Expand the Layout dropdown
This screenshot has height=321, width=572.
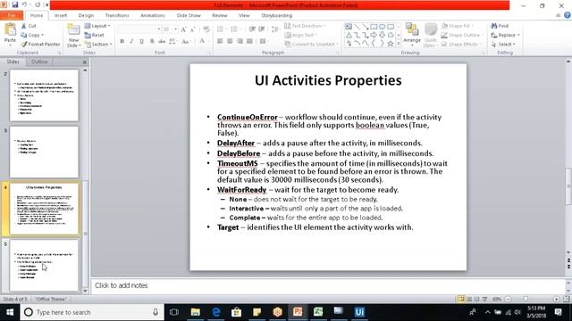tap(97, 26)
